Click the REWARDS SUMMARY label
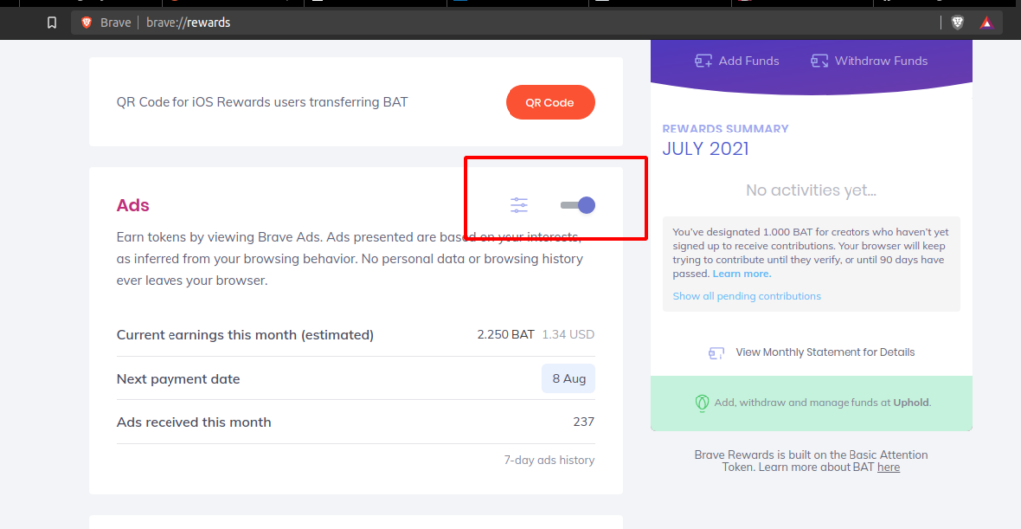The width and height of the screenshot is (1021, 529). click(x=726, y=129)
